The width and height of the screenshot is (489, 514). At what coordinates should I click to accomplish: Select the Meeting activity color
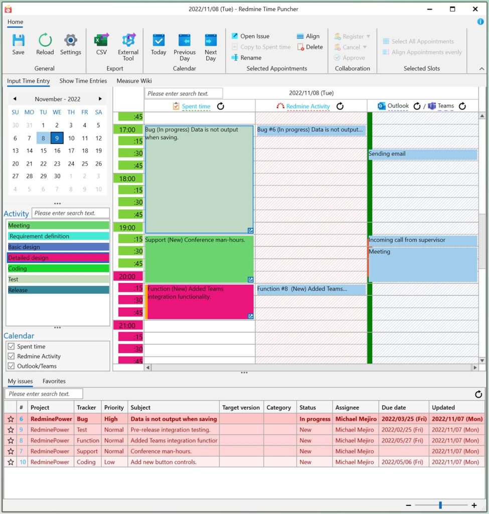58,225
